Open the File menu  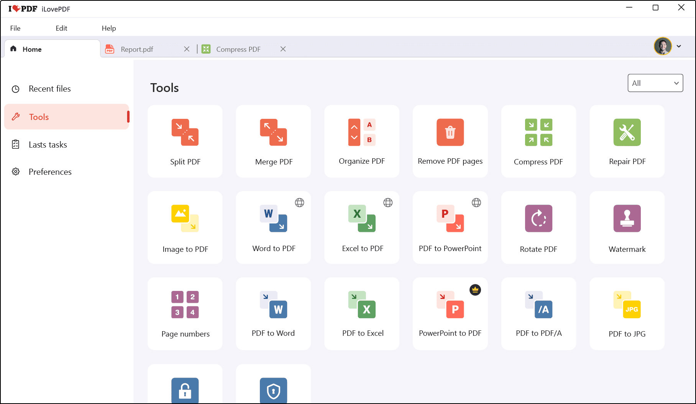point(15,28)
